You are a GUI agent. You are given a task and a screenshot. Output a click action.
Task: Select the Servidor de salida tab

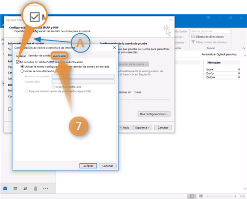pyautogui.click(x=39, y=55)
